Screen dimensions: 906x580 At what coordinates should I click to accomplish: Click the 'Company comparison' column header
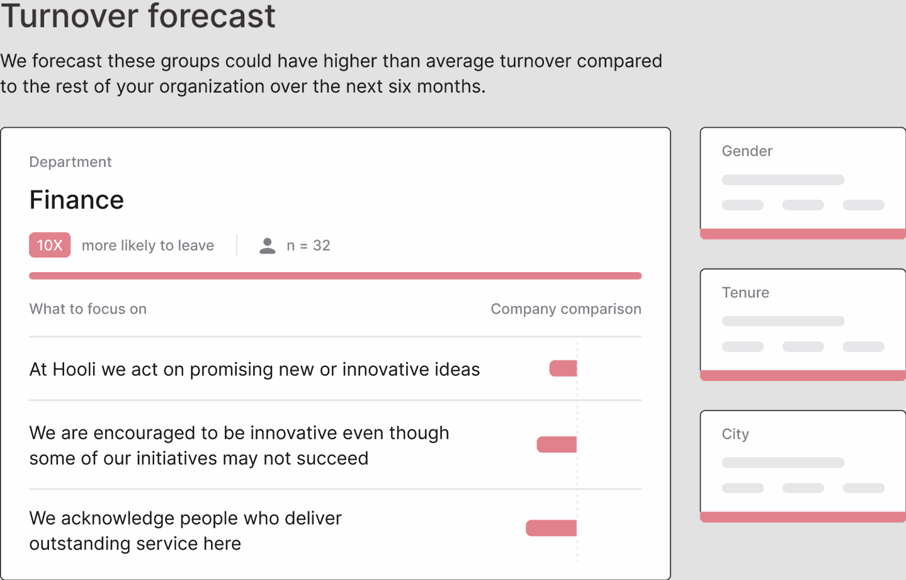[566, 309]
